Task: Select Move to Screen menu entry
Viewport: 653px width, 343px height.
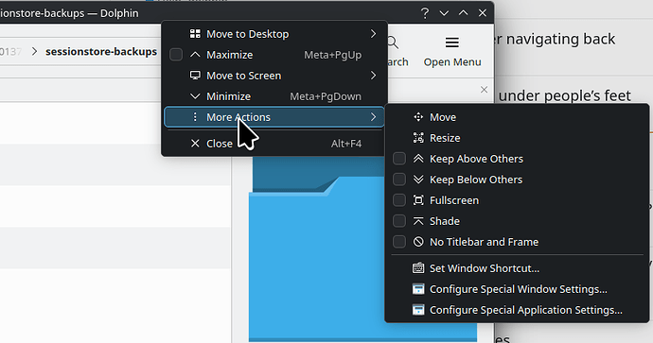Action: click(274, 76)
